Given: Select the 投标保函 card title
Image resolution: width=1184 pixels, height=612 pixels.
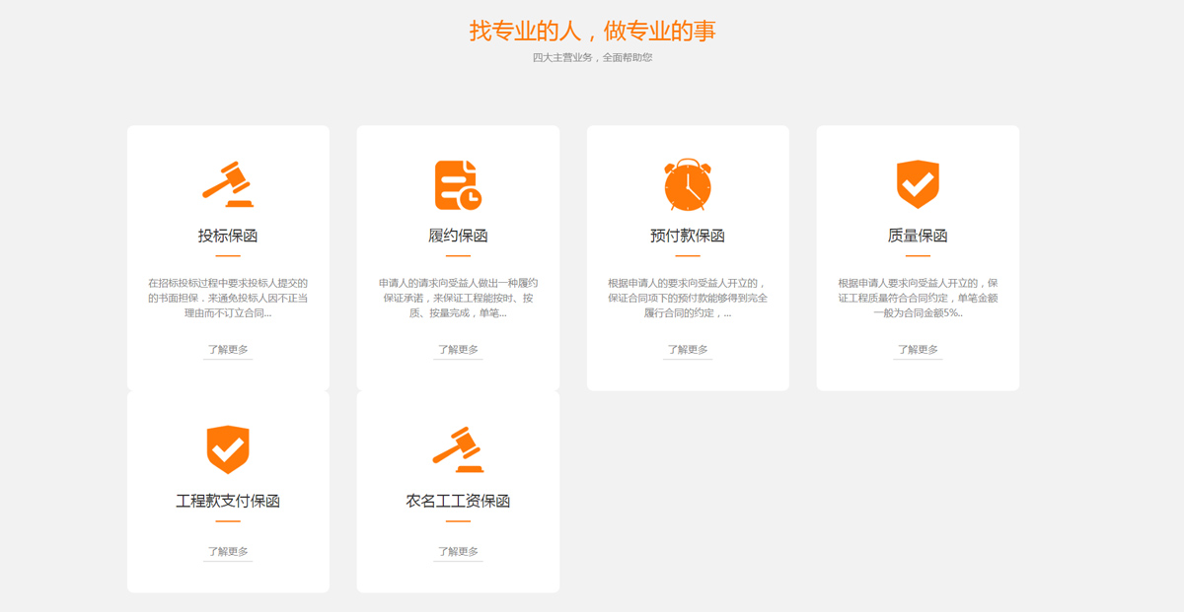Looking at the screenshot, I should [228, 237].
